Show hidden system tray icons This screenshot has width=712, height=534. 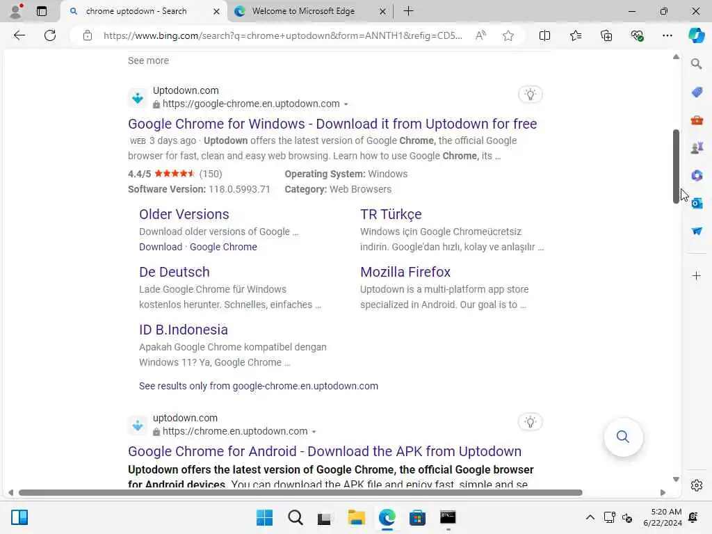coord(590,517)
